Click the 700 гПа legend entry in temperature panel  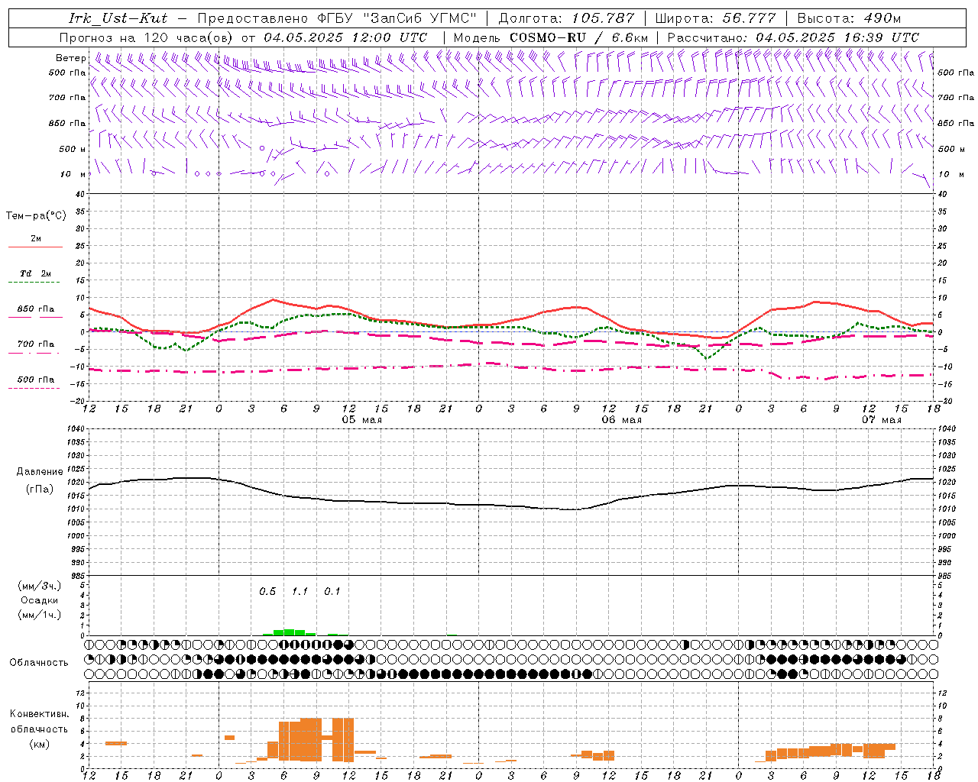[x=36, y=344]
